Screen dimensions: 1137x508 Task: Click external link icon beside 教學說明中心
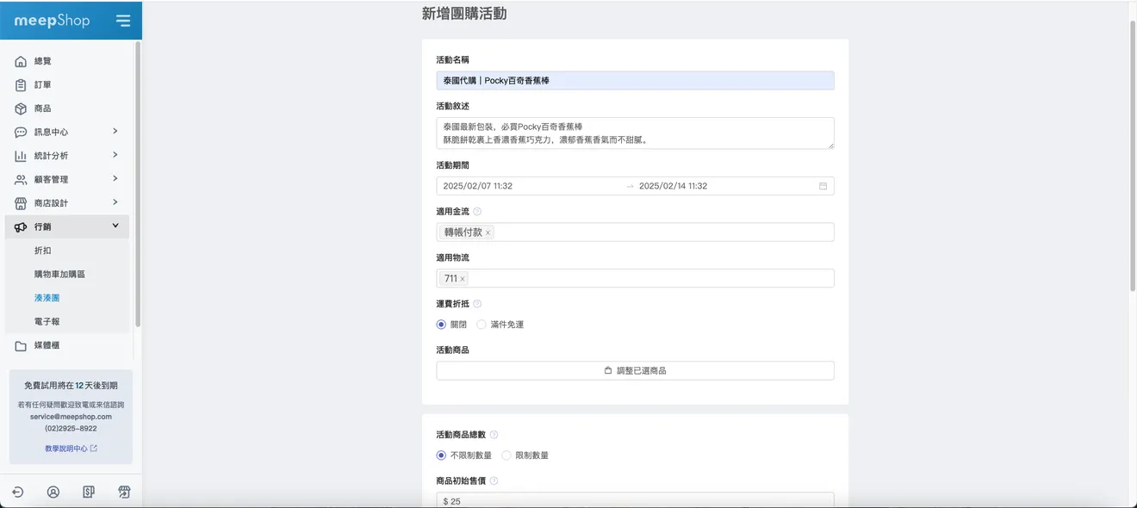[x=94, y=449]
